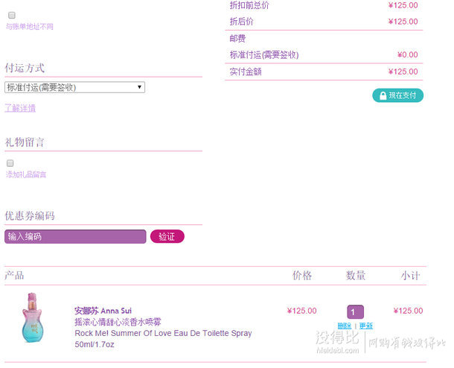Click the 输入编码 coupon code field
Screen dimensions: 454x368
[x=75, y=236]
